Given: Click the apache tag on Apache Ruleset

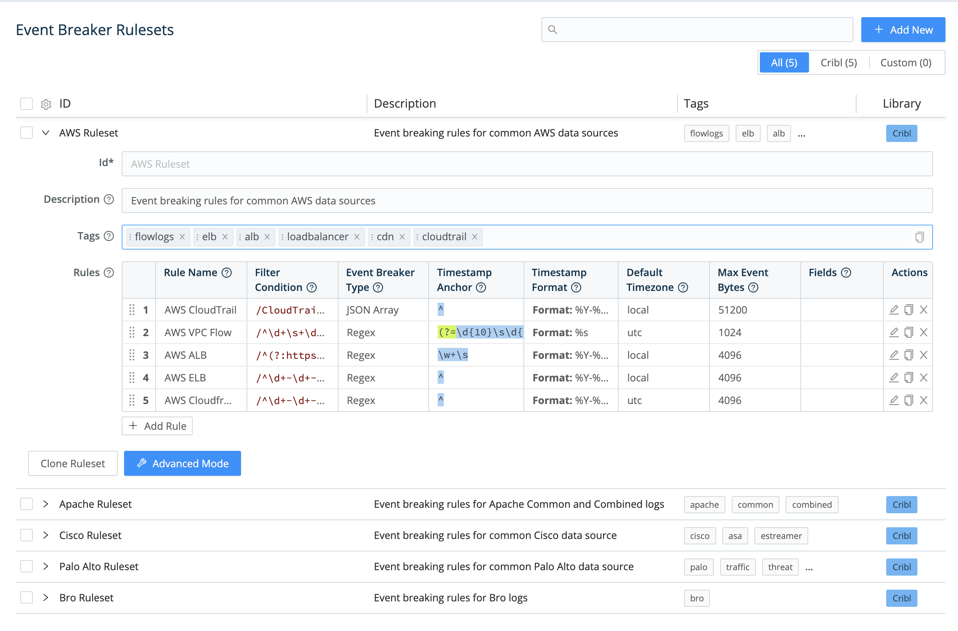Looking at the screenshot, I should click(x=704, y=505).
